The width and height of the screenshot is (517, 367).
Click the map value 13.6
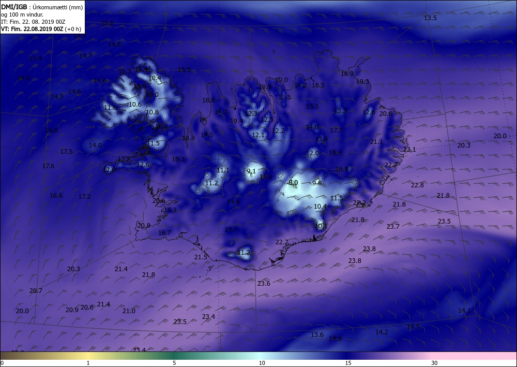317,335
